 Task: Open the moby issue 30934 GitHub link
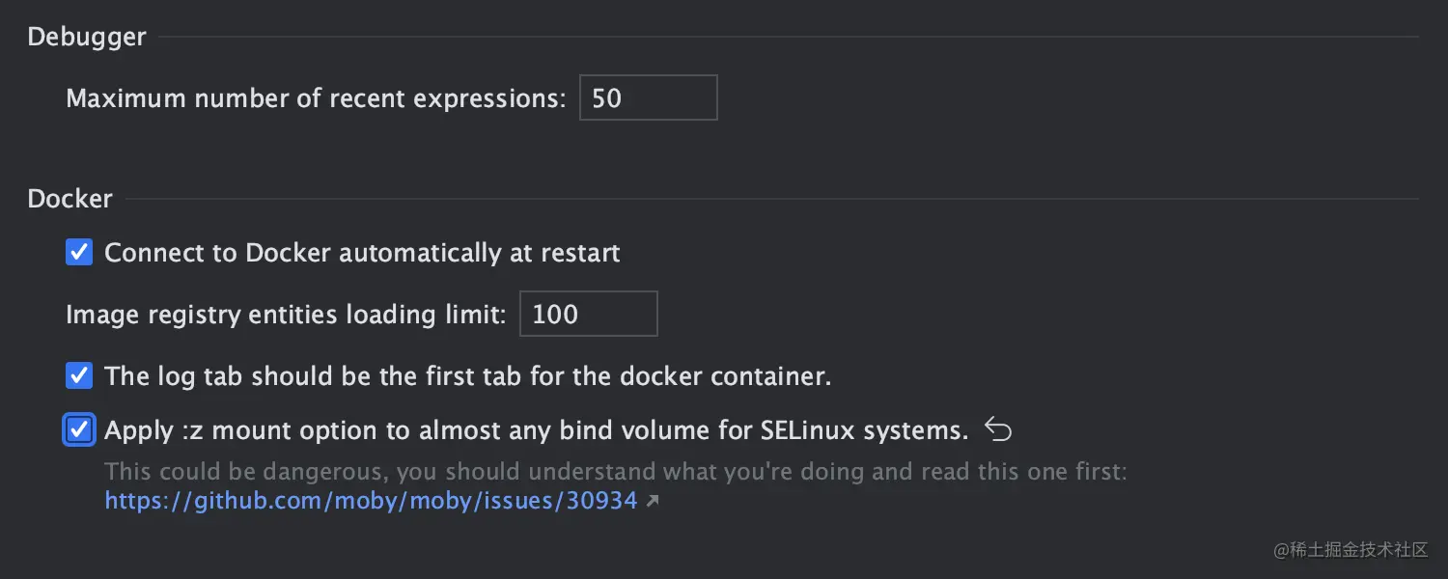pyautogui.click(x=370, y=500)
